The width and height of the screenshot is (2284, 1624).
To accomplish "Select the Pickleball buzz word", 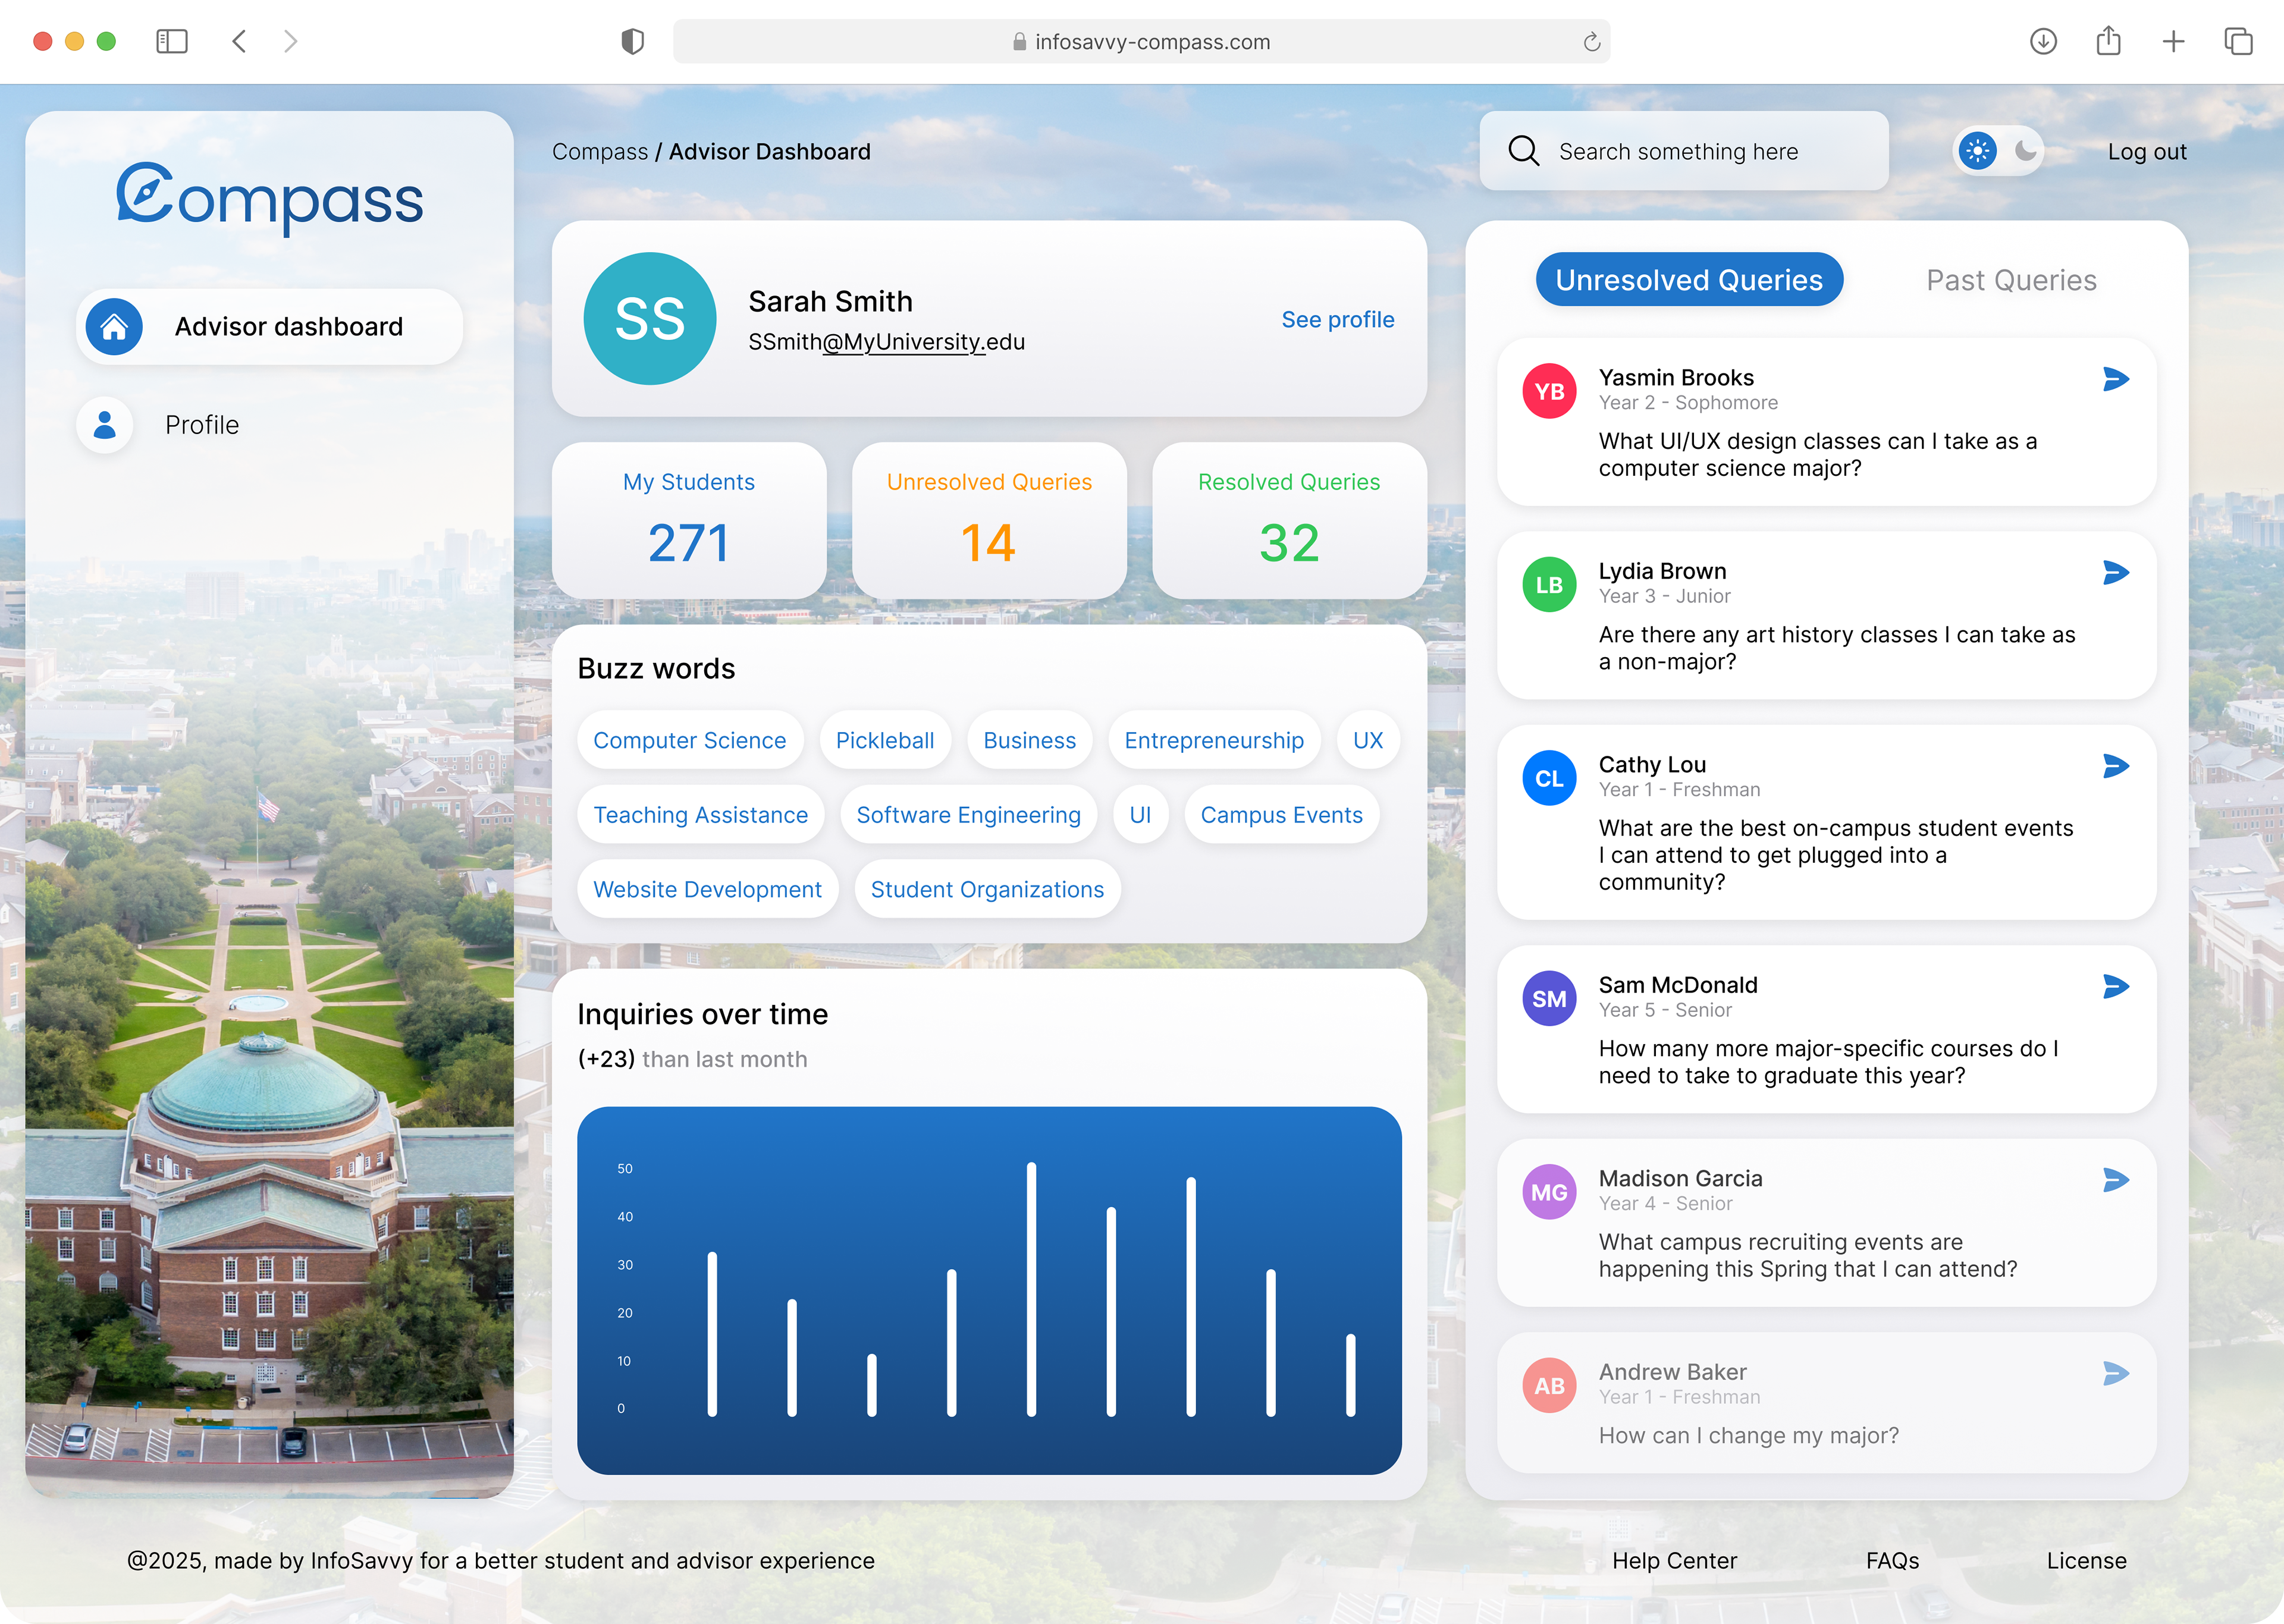I will tap(885, 741).
